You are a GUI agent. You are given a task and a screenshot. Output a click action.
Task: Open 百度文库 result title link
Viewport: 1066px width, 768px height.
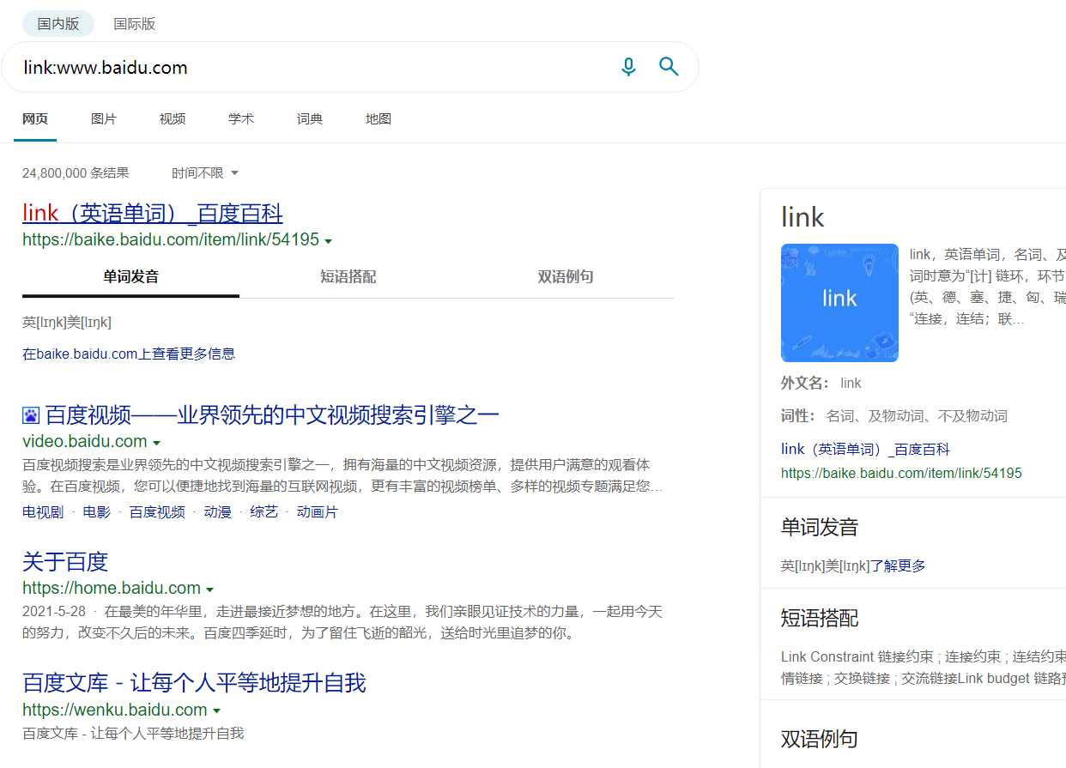[194, 683]
